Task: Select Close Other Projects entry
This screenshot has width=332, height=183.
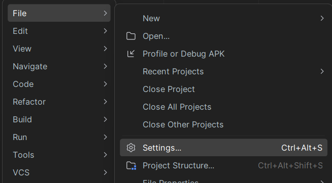Action: pyautogui.click(x=223, y=124)
